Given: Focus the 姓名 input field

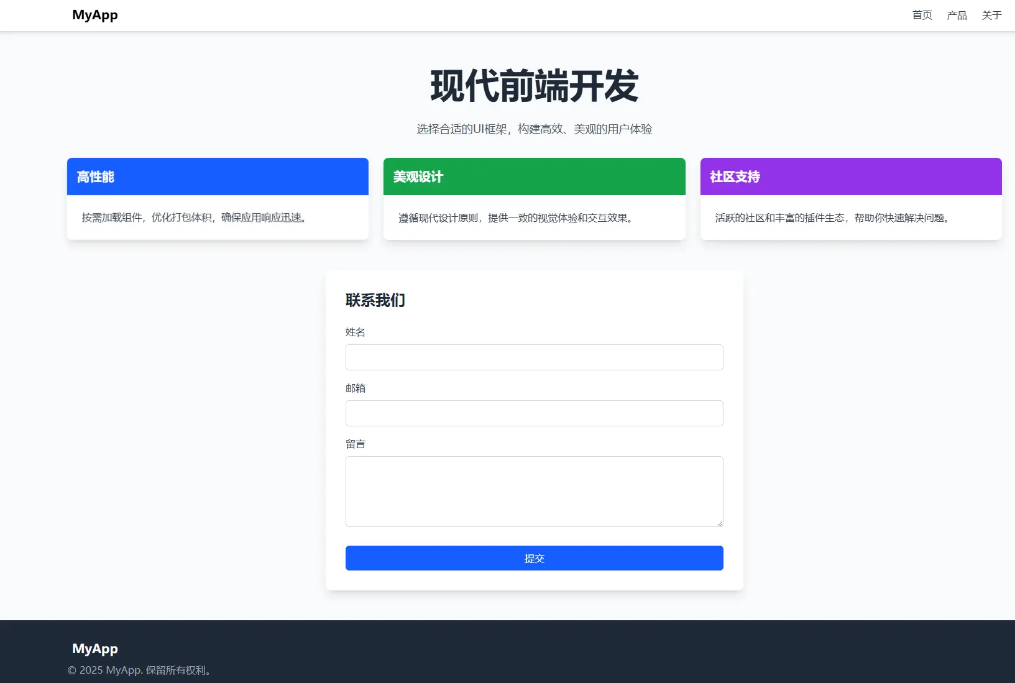Looking at the screenshot, I should 535,357.
